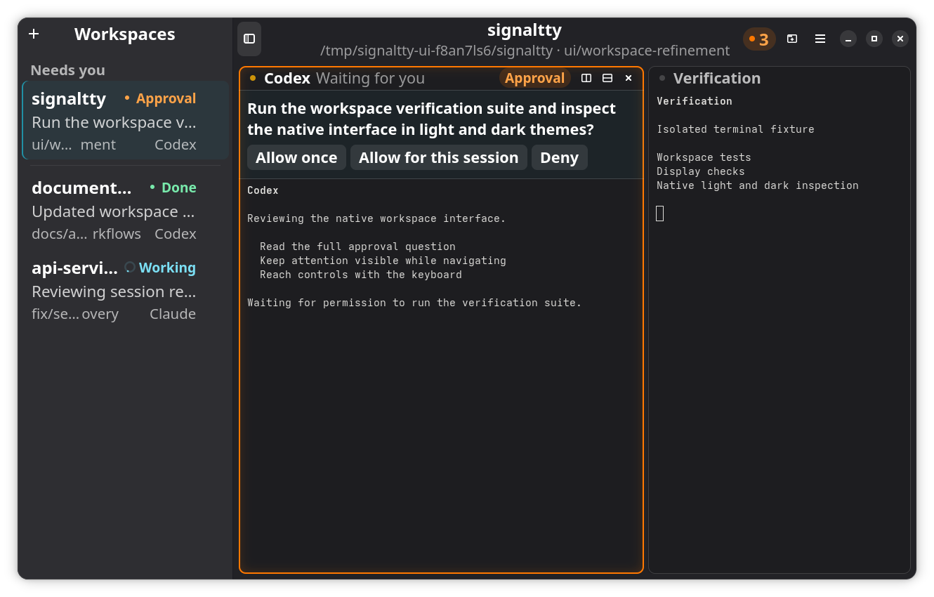Click 'Isolated terminal fixture' line
The height and width of the screenshot is (597, 934).
tap(735, 129)
